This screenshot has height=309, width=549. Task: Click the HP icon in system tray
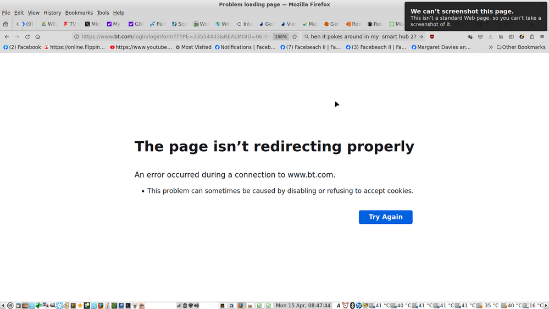(358, 306)
